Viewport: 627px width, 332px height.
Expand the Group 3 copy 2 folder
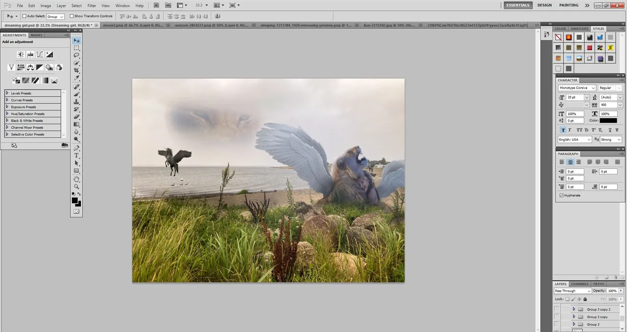(574, 310)
